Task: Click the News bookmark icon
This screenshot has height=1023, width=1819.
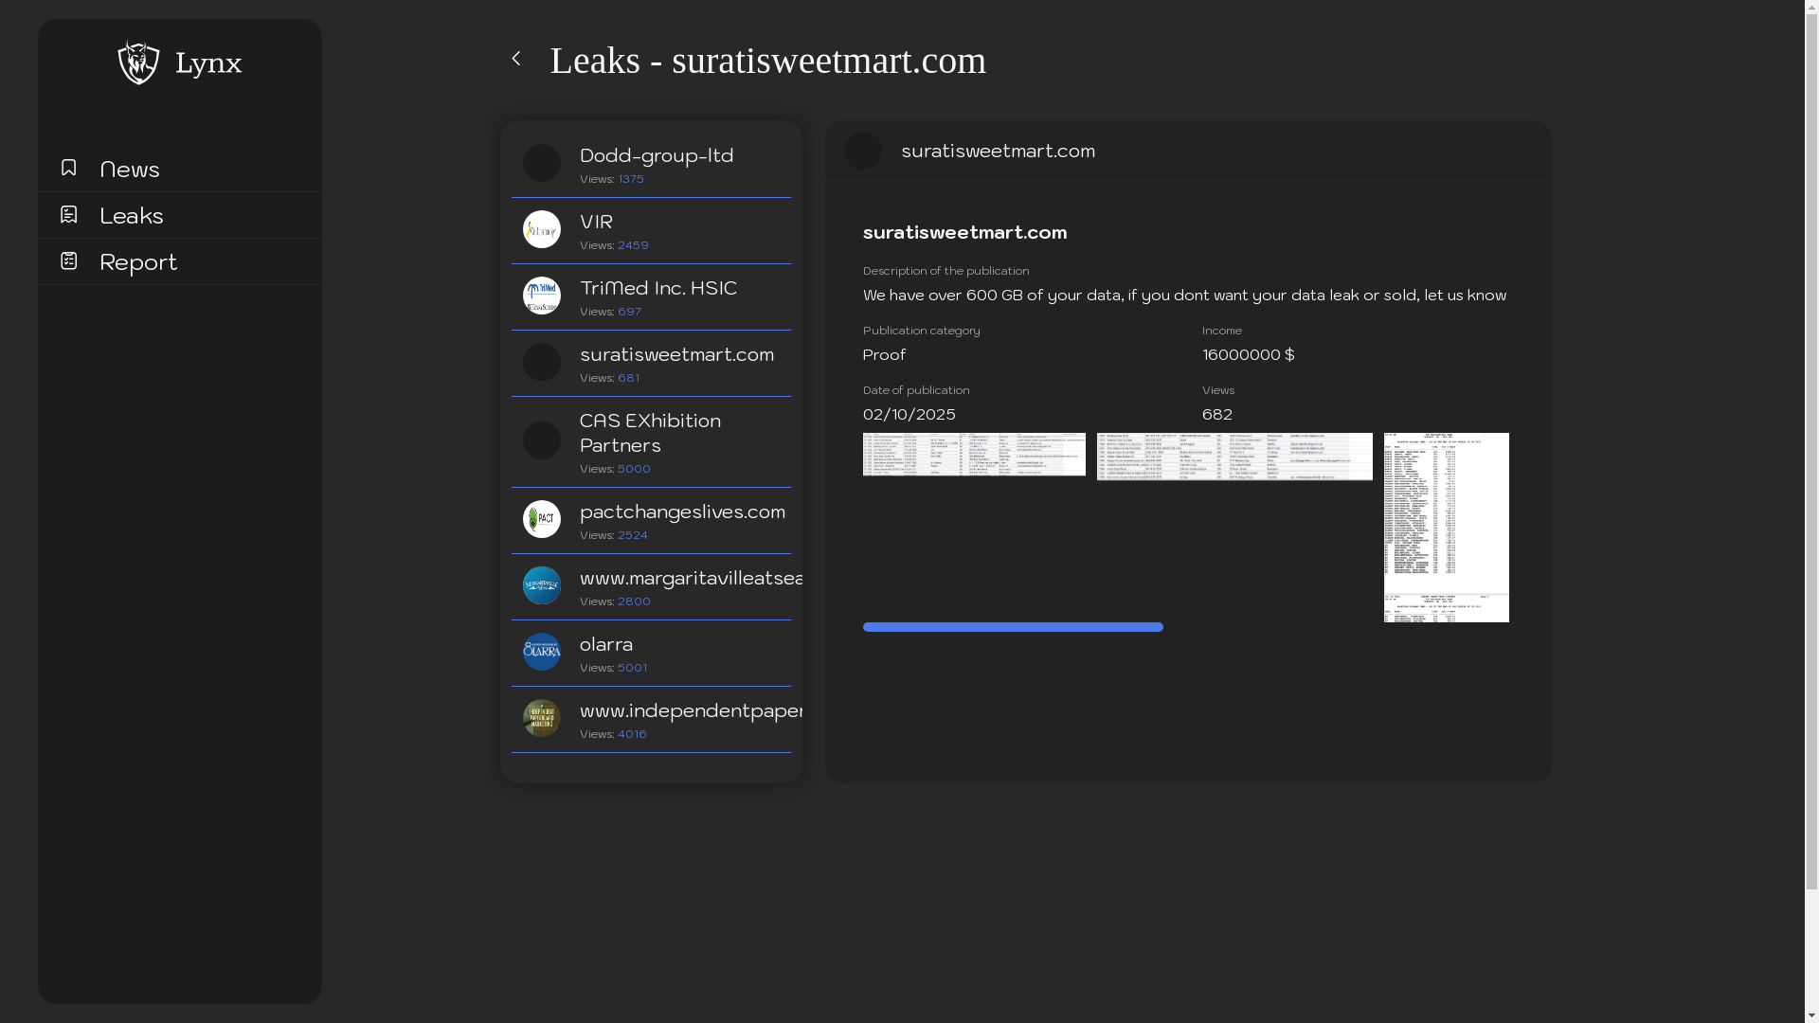Action: (x=68, y=168)
